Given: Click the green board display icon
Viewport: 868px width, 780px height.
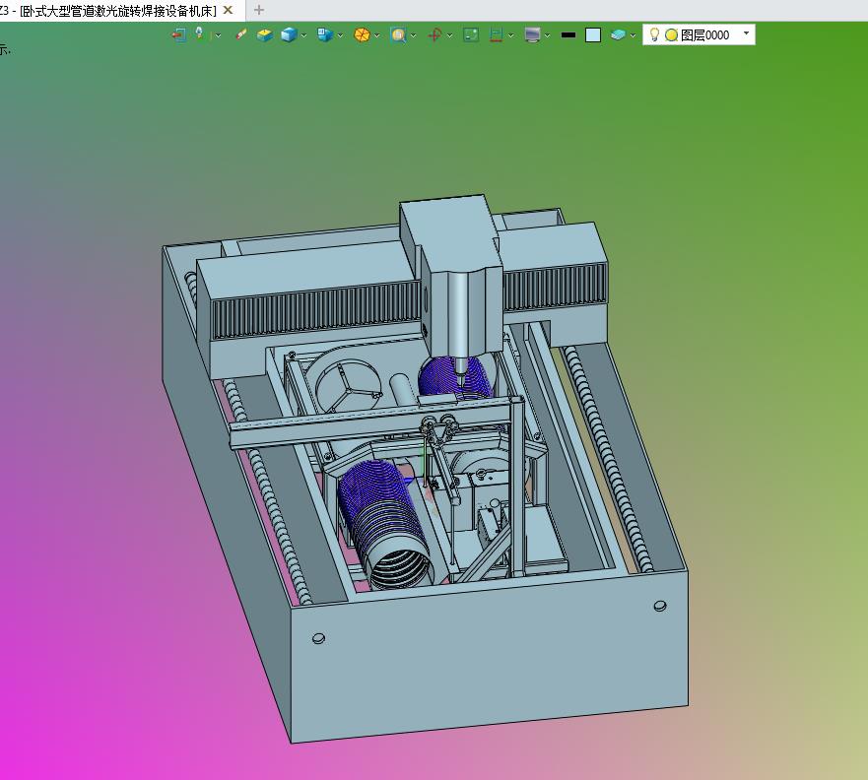Looking at the screenshot, I should (x=471, y=34).
